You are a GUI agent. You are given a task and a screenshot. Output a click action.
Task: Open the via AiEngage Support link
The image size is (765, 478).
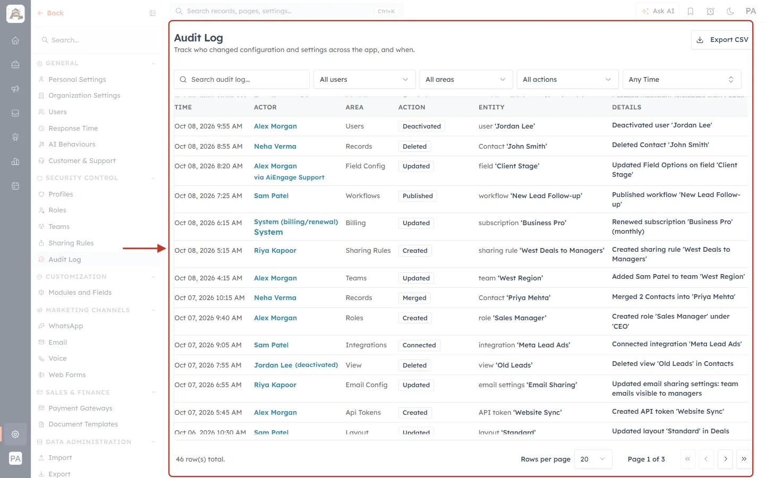pyautogui.click(x=289, y=177)
